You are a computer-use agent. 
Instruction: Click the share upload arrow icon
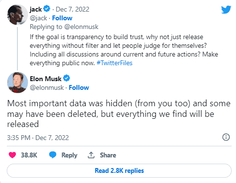tap(91, 155)
